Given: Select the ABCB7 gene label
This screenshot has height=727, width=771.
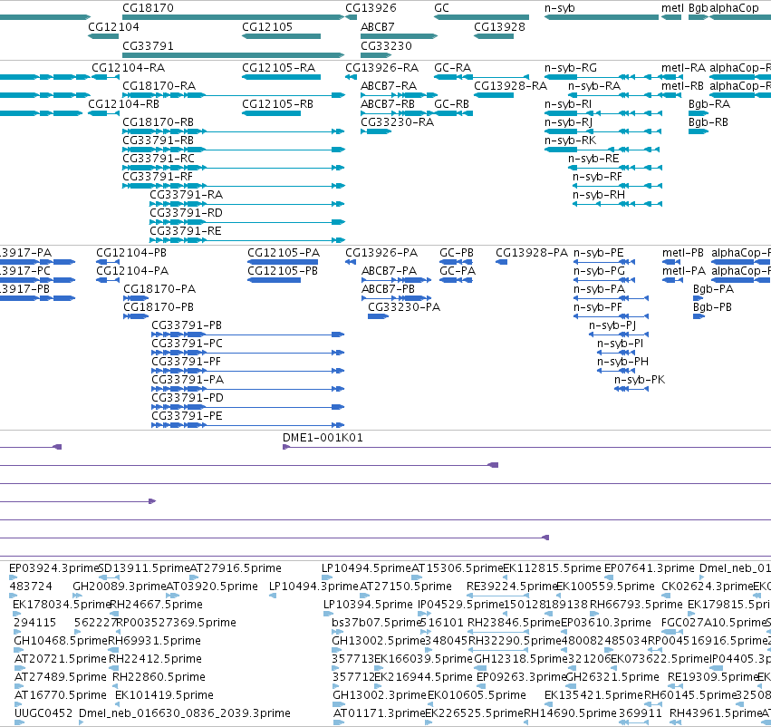Looking at the screenshot, I should [377, 26].
